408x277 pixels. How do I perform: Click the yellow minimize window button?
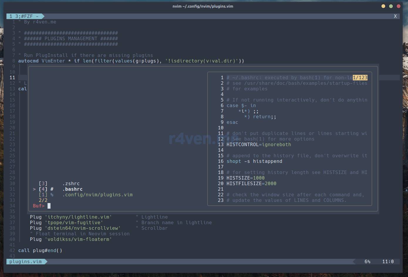[x=383, y=6]
